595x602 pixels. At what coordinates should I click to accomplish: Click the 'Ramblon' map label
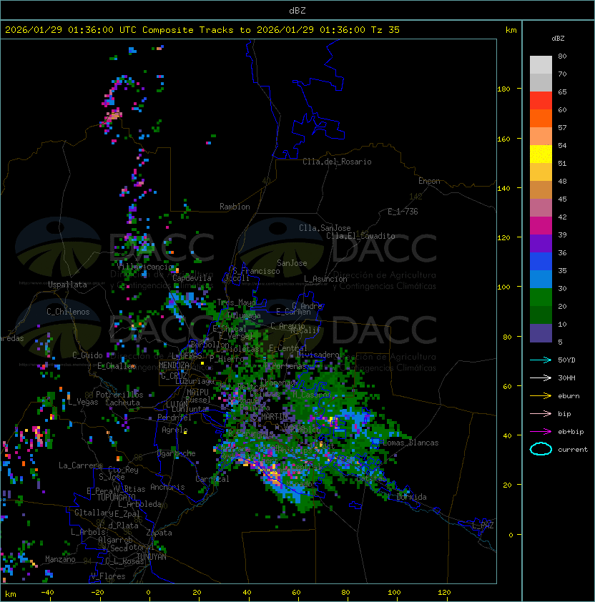click(x=235, y=207)
